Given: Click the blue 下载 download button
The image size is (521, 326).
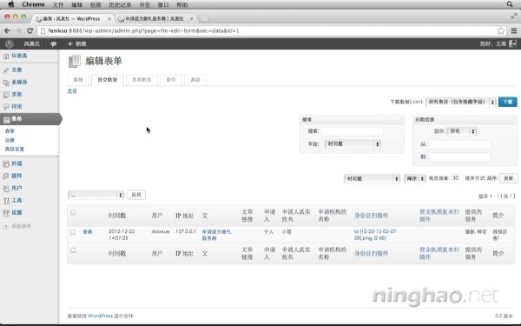Looking at the screenshot, I should coord(507,102).
